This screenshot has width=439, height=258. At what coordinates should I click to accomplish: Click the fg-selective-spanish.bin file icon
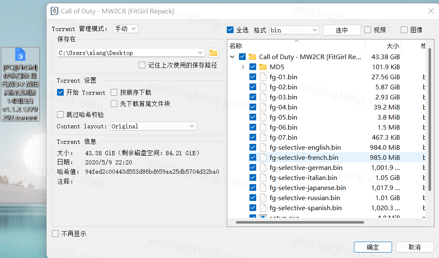(262, 208)
